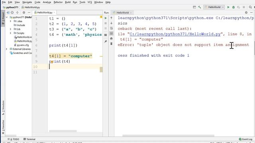Open the Project view selector icon
Screen dimensions: 255x143
(x=8, y=12)
